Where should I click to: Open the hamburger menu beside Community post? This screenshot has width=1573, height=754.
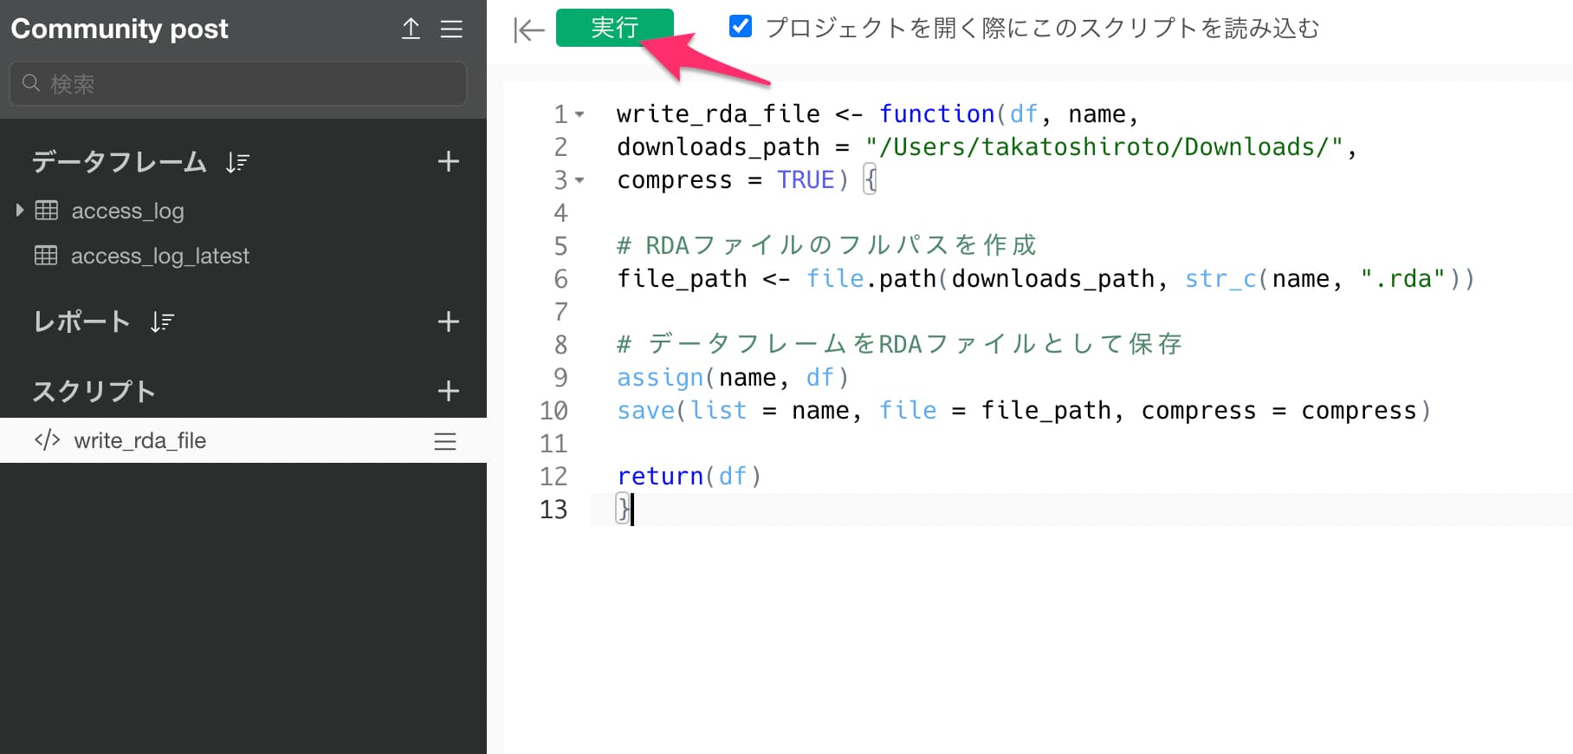point(451,29)
